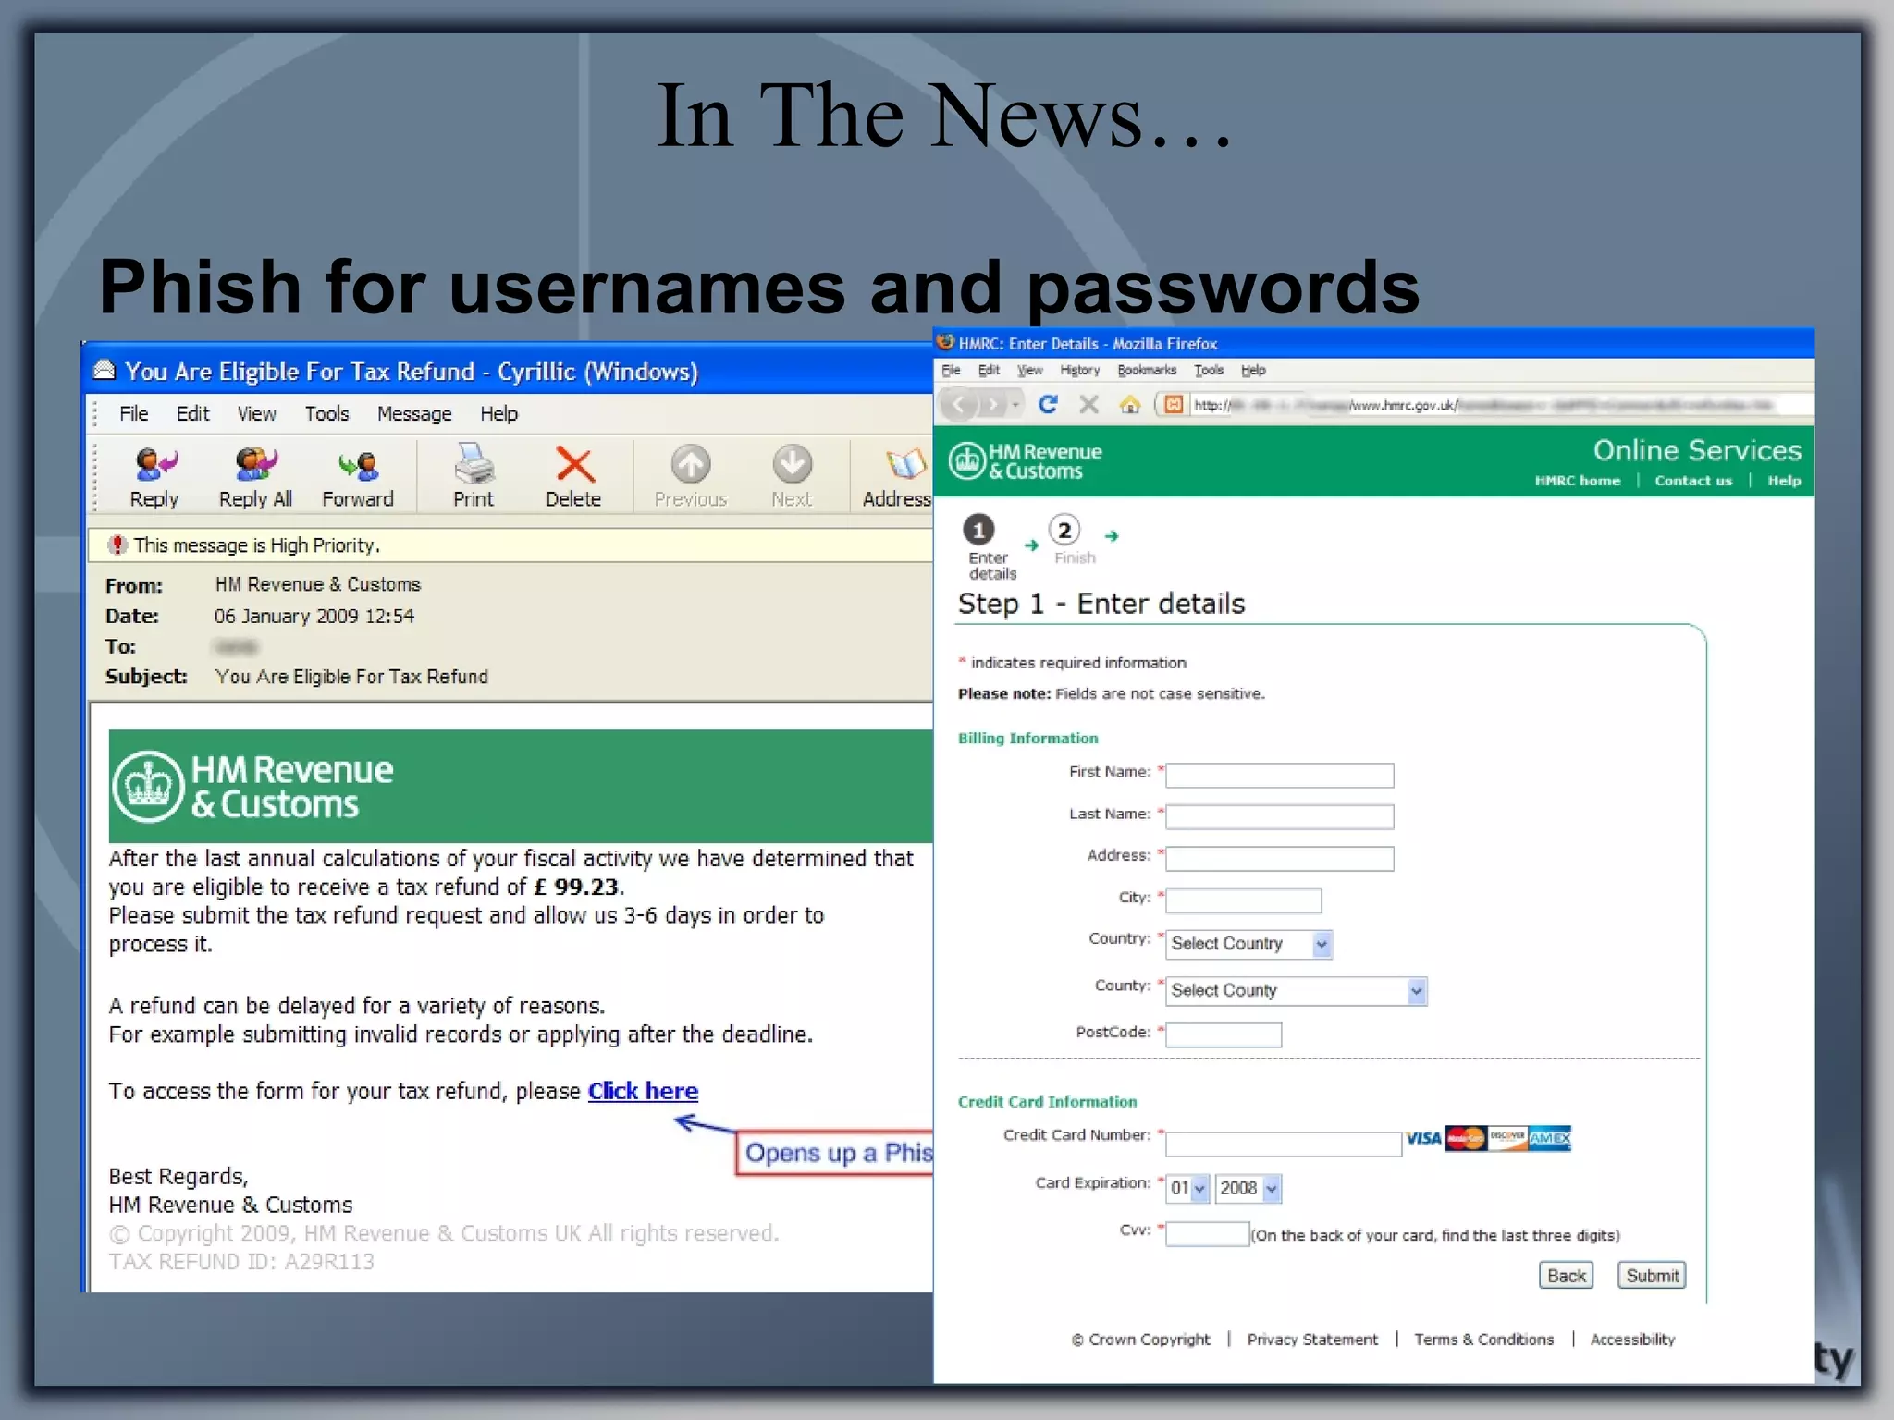Click the Firefox back arrow button
1894x1420 pixels.
959,405
